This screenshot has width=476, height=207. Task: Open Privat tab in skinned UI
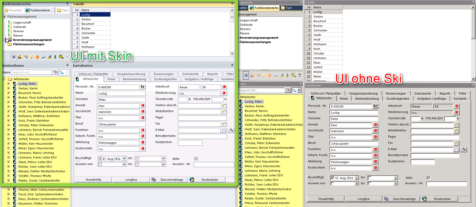click(x=111, y=79)
